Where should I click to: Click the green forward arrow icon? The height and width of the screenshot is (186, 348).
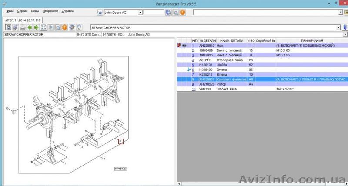36,27
